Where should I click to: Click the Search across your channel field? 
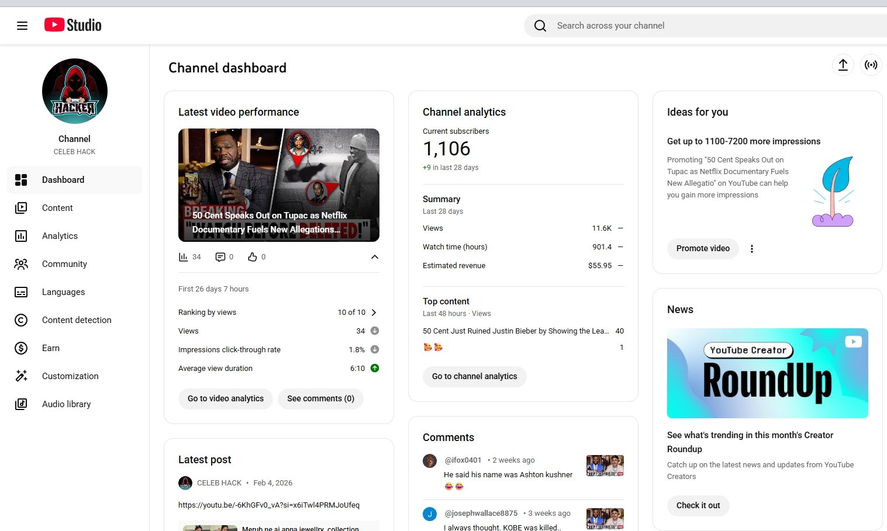(x=702, y=26)
